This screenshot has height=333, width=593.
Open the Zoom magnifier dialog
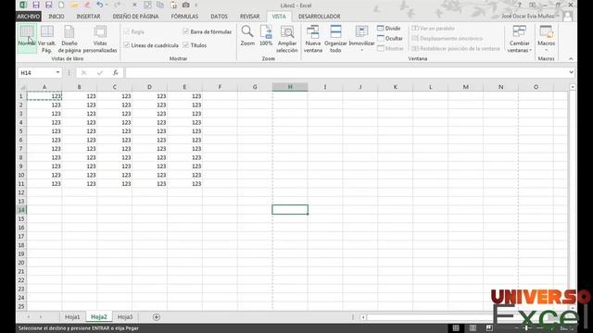[x=247, y=36]
